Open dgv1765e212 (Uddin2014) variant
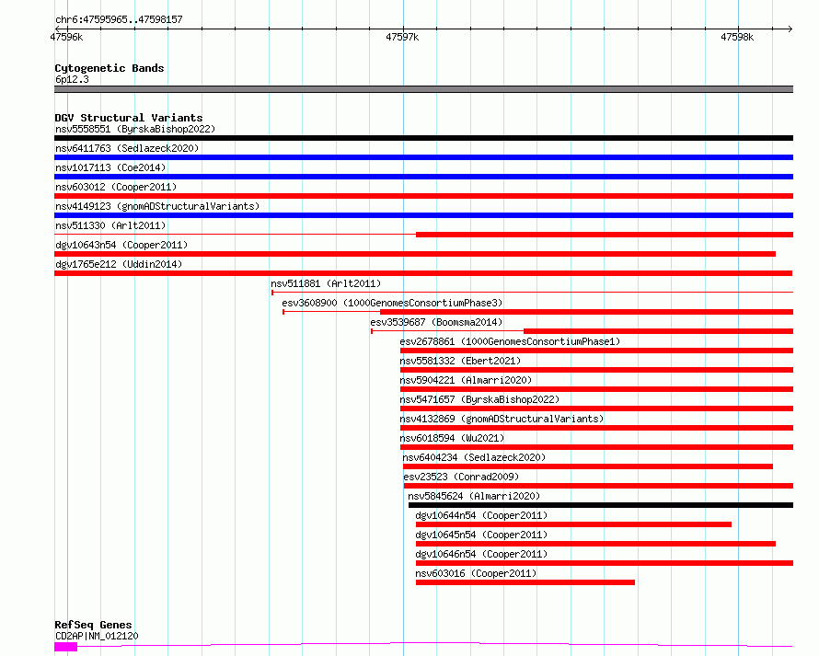Screen dimensions: 819x656 point(119,264)
